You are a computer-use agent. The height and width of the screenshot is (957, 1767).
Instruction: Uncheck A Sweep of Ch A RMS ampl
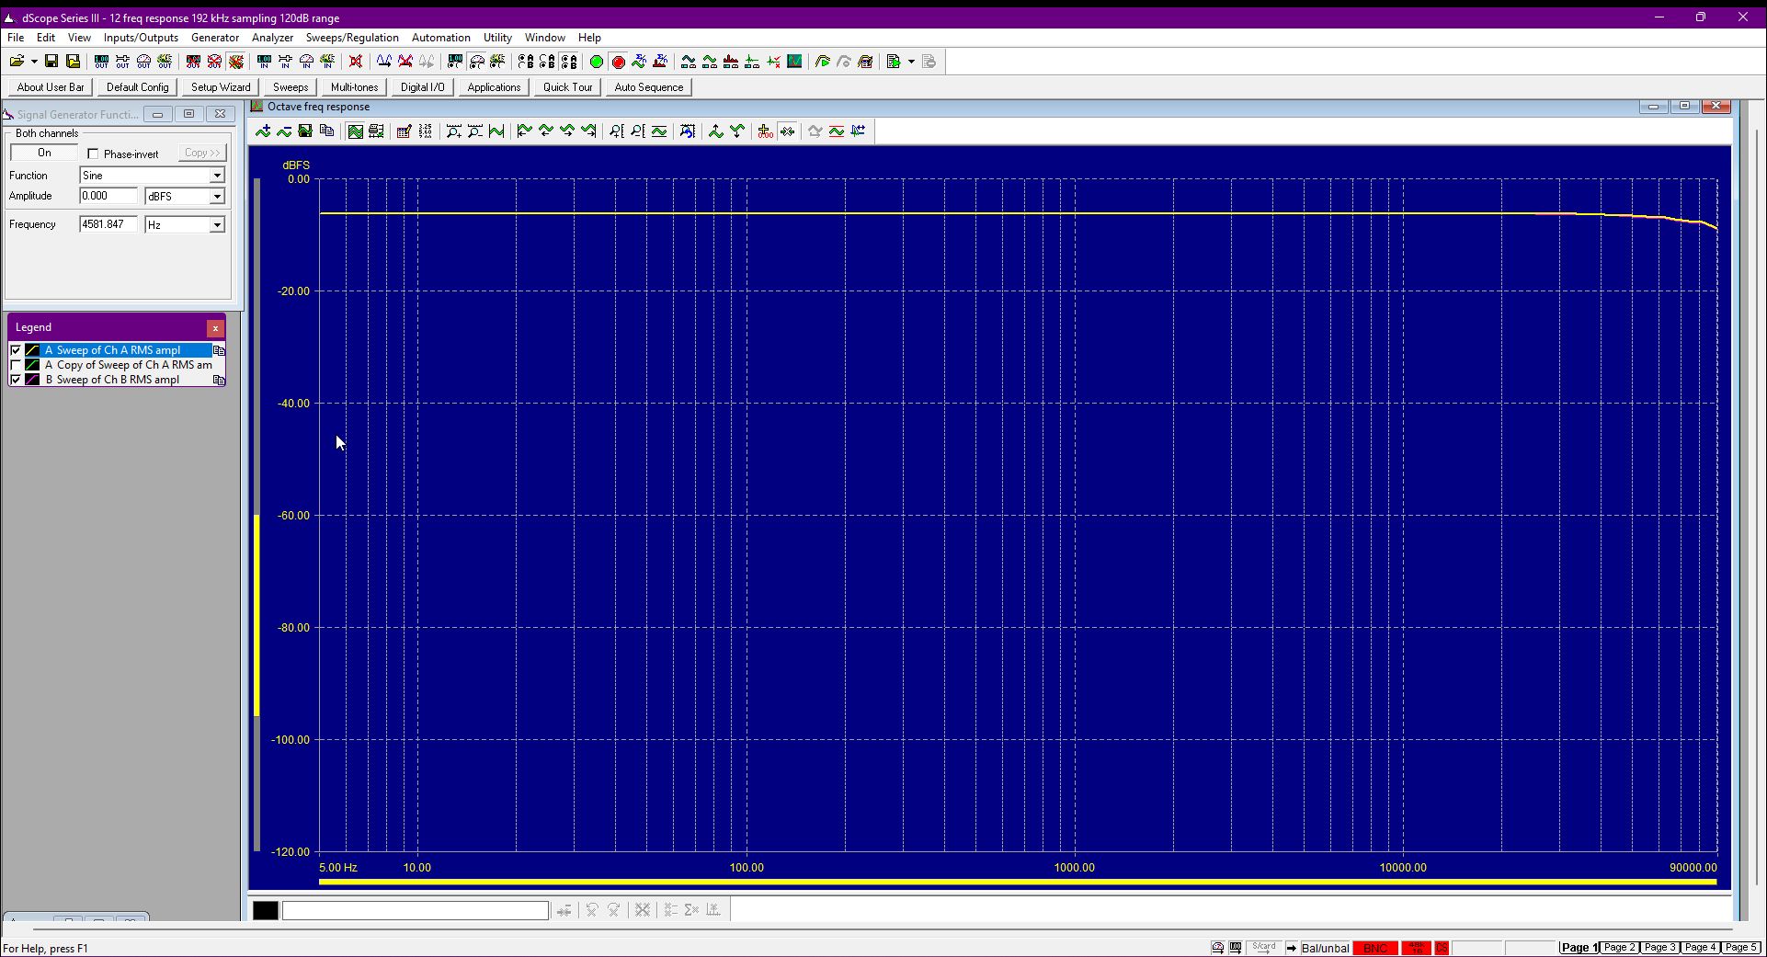click(16, 350)
